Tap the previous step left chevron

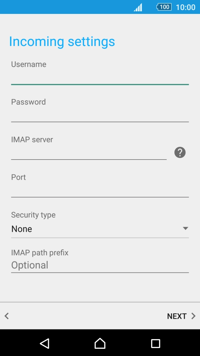[x=7, y=316]
